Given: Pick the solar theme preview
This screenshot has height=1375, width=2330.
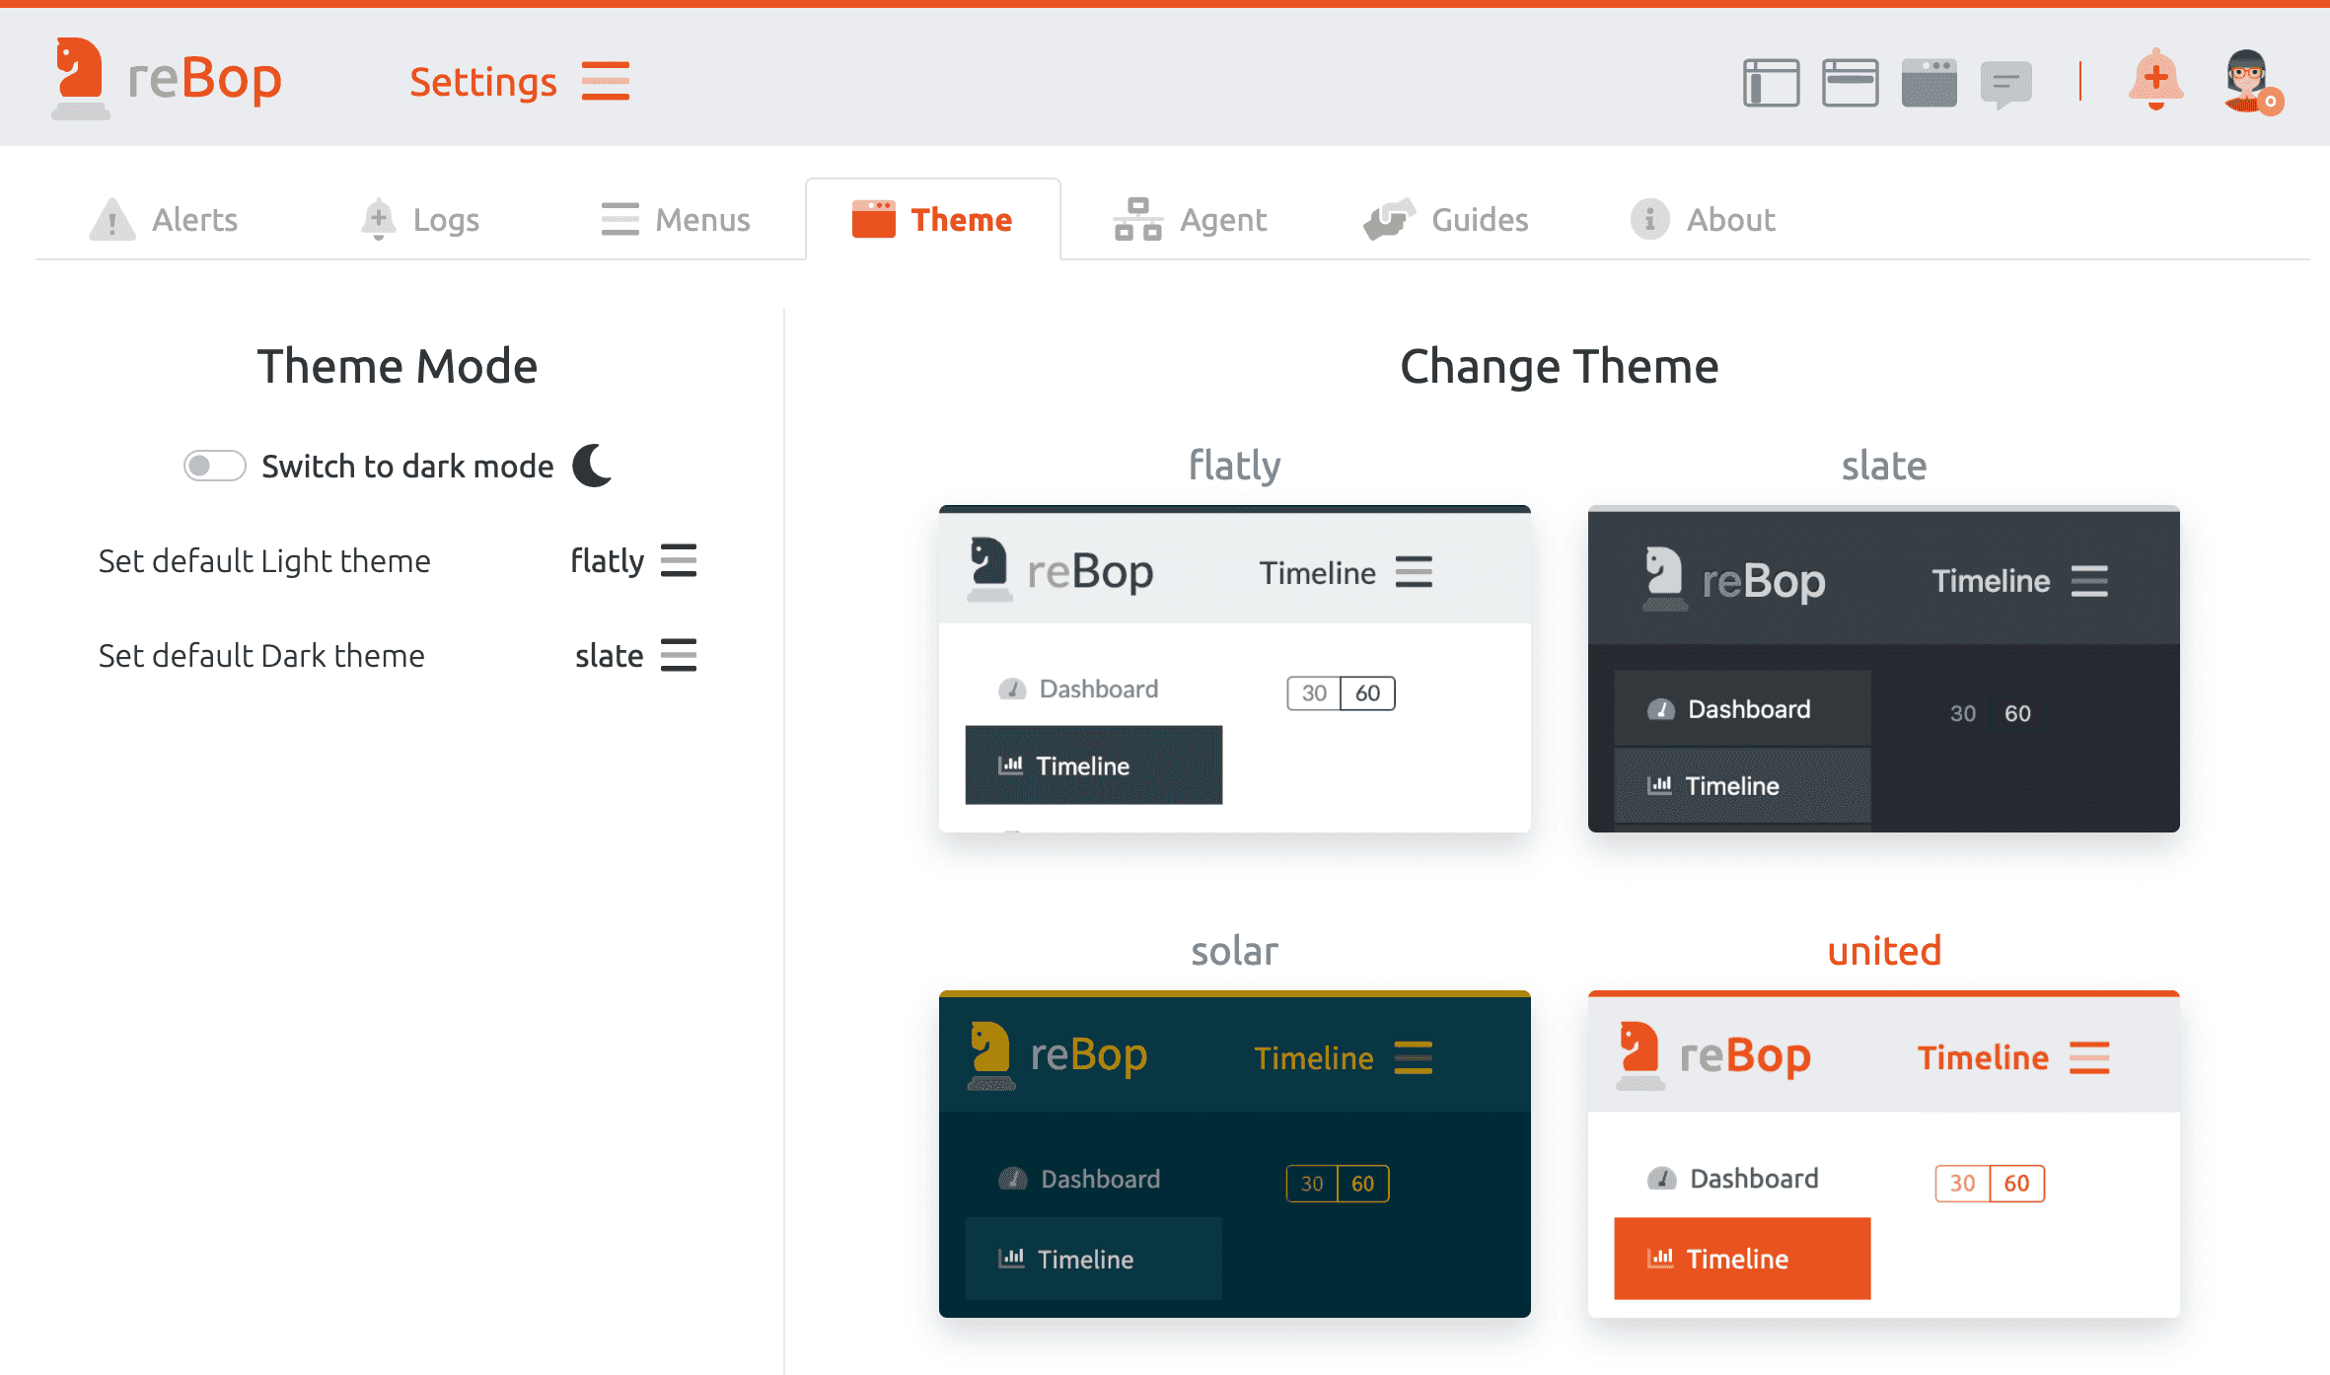Looking at the screenshot, I should pyautogui.click(x=1234, y=1154).
